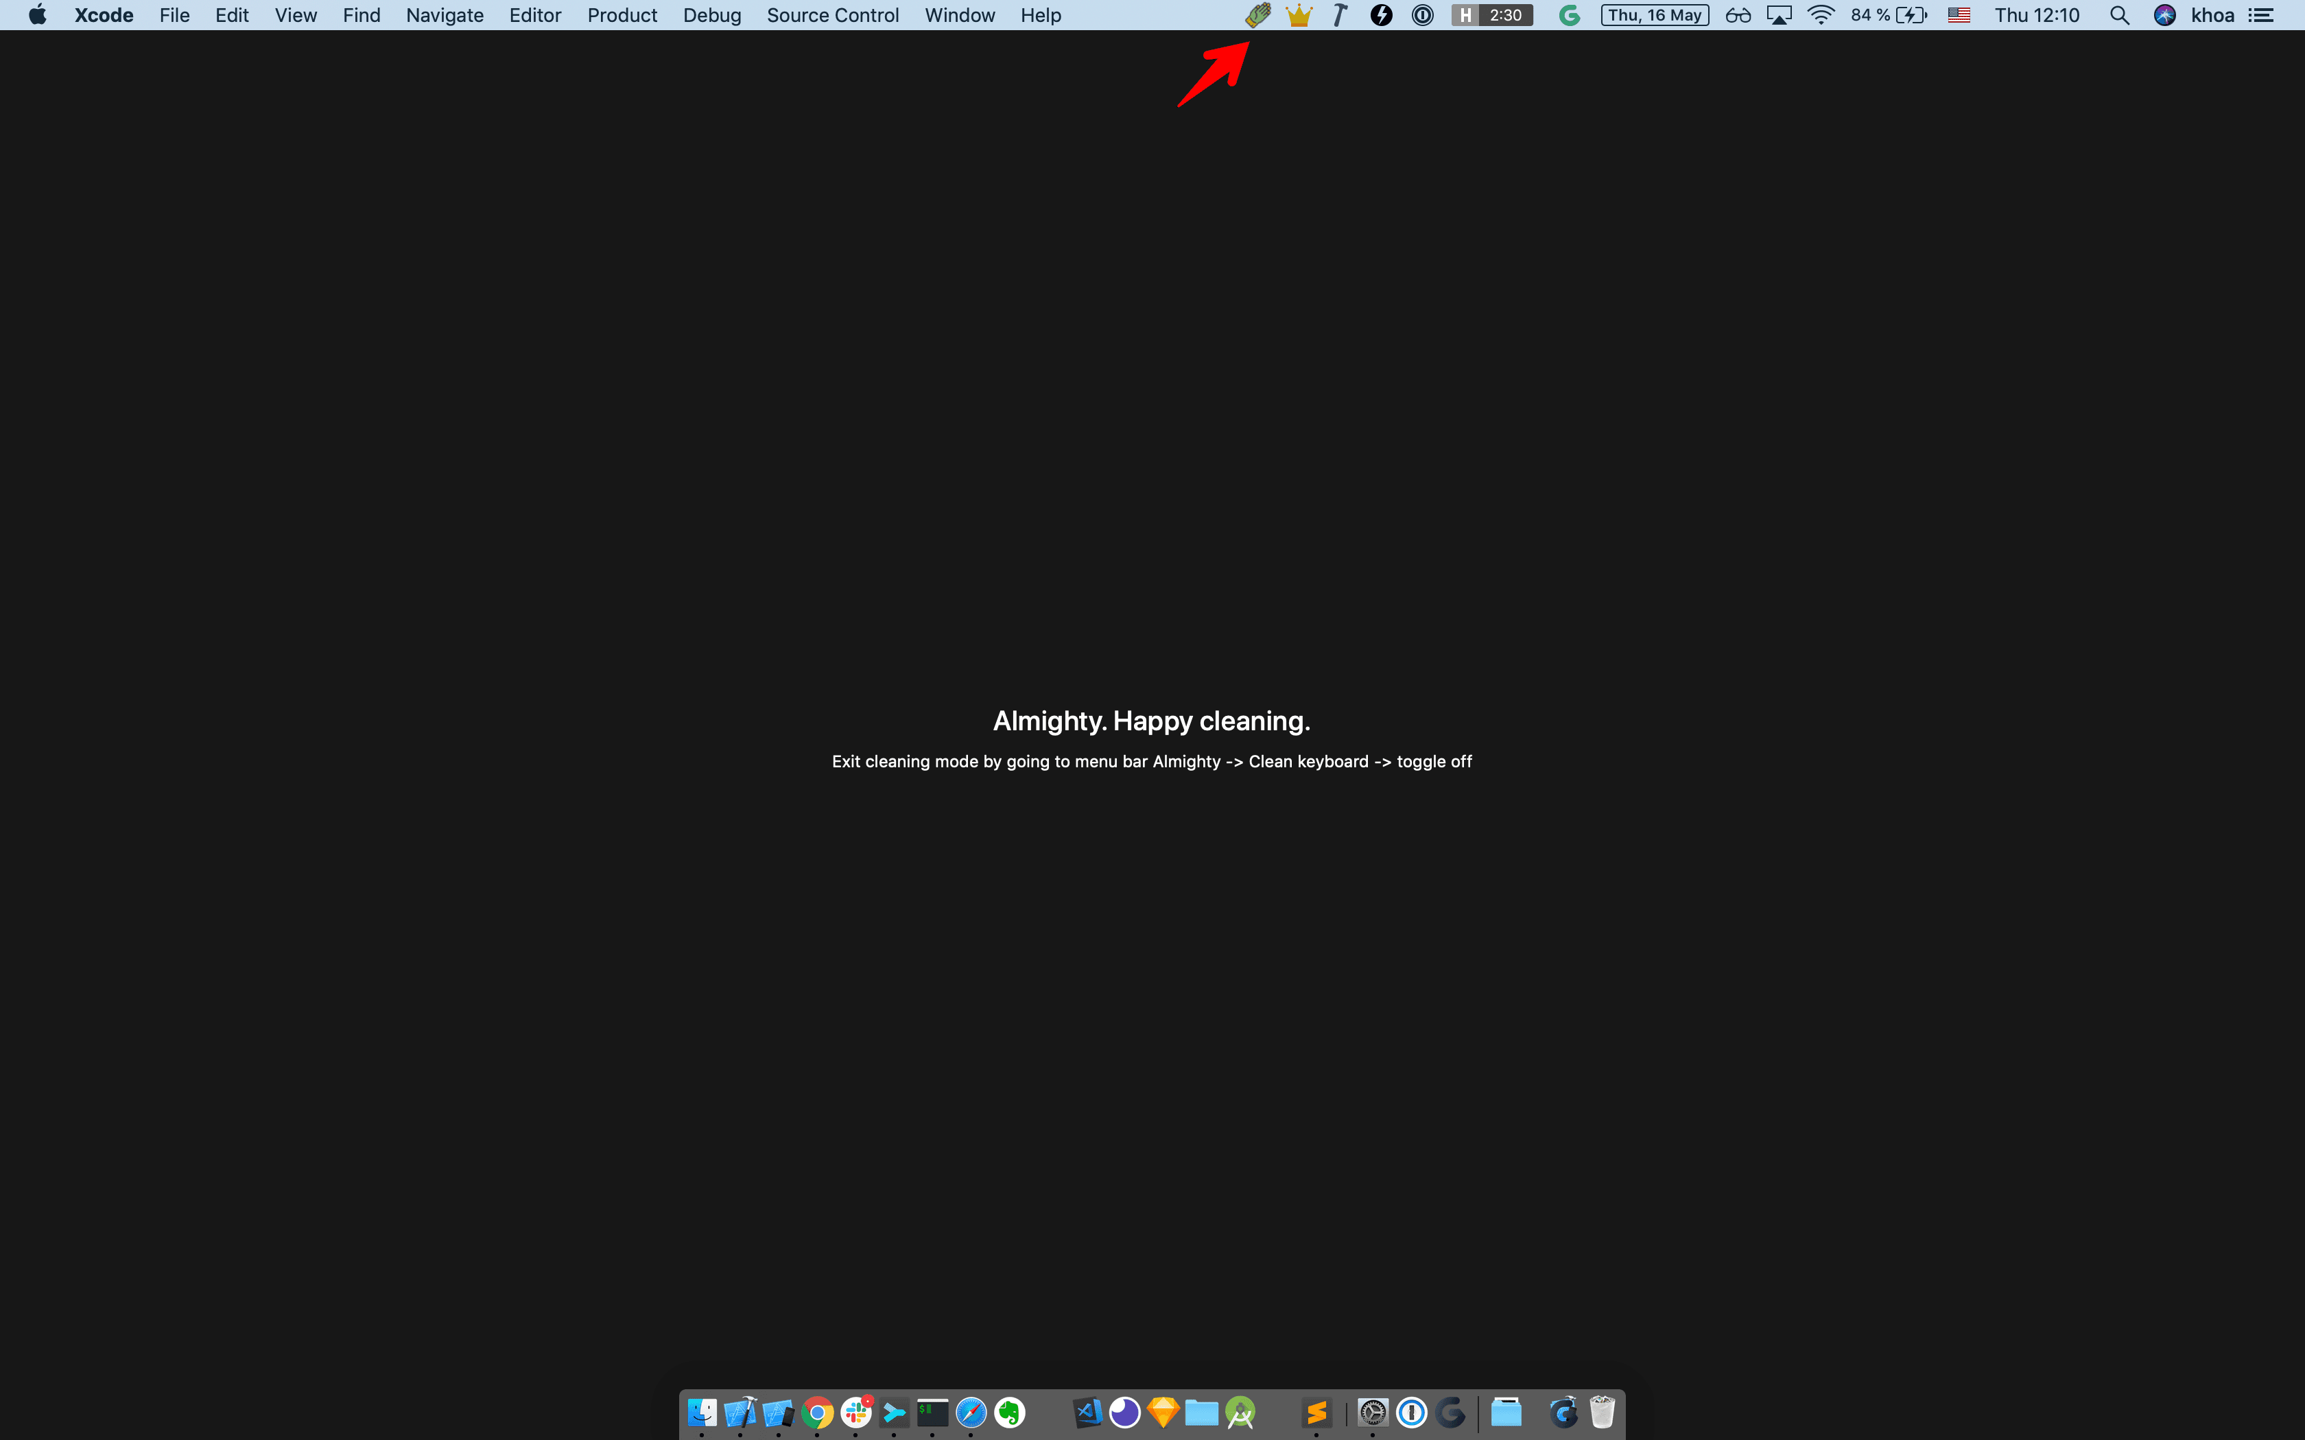Screen dimensions: 2305x1440
Task: Click the lightning bolt menu bar icon
Action: click(1381, 15)
